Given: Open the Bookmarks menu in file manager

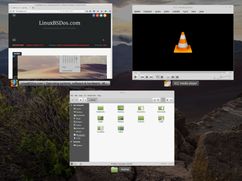Looking at the screenshot, I should click(92, 95).
